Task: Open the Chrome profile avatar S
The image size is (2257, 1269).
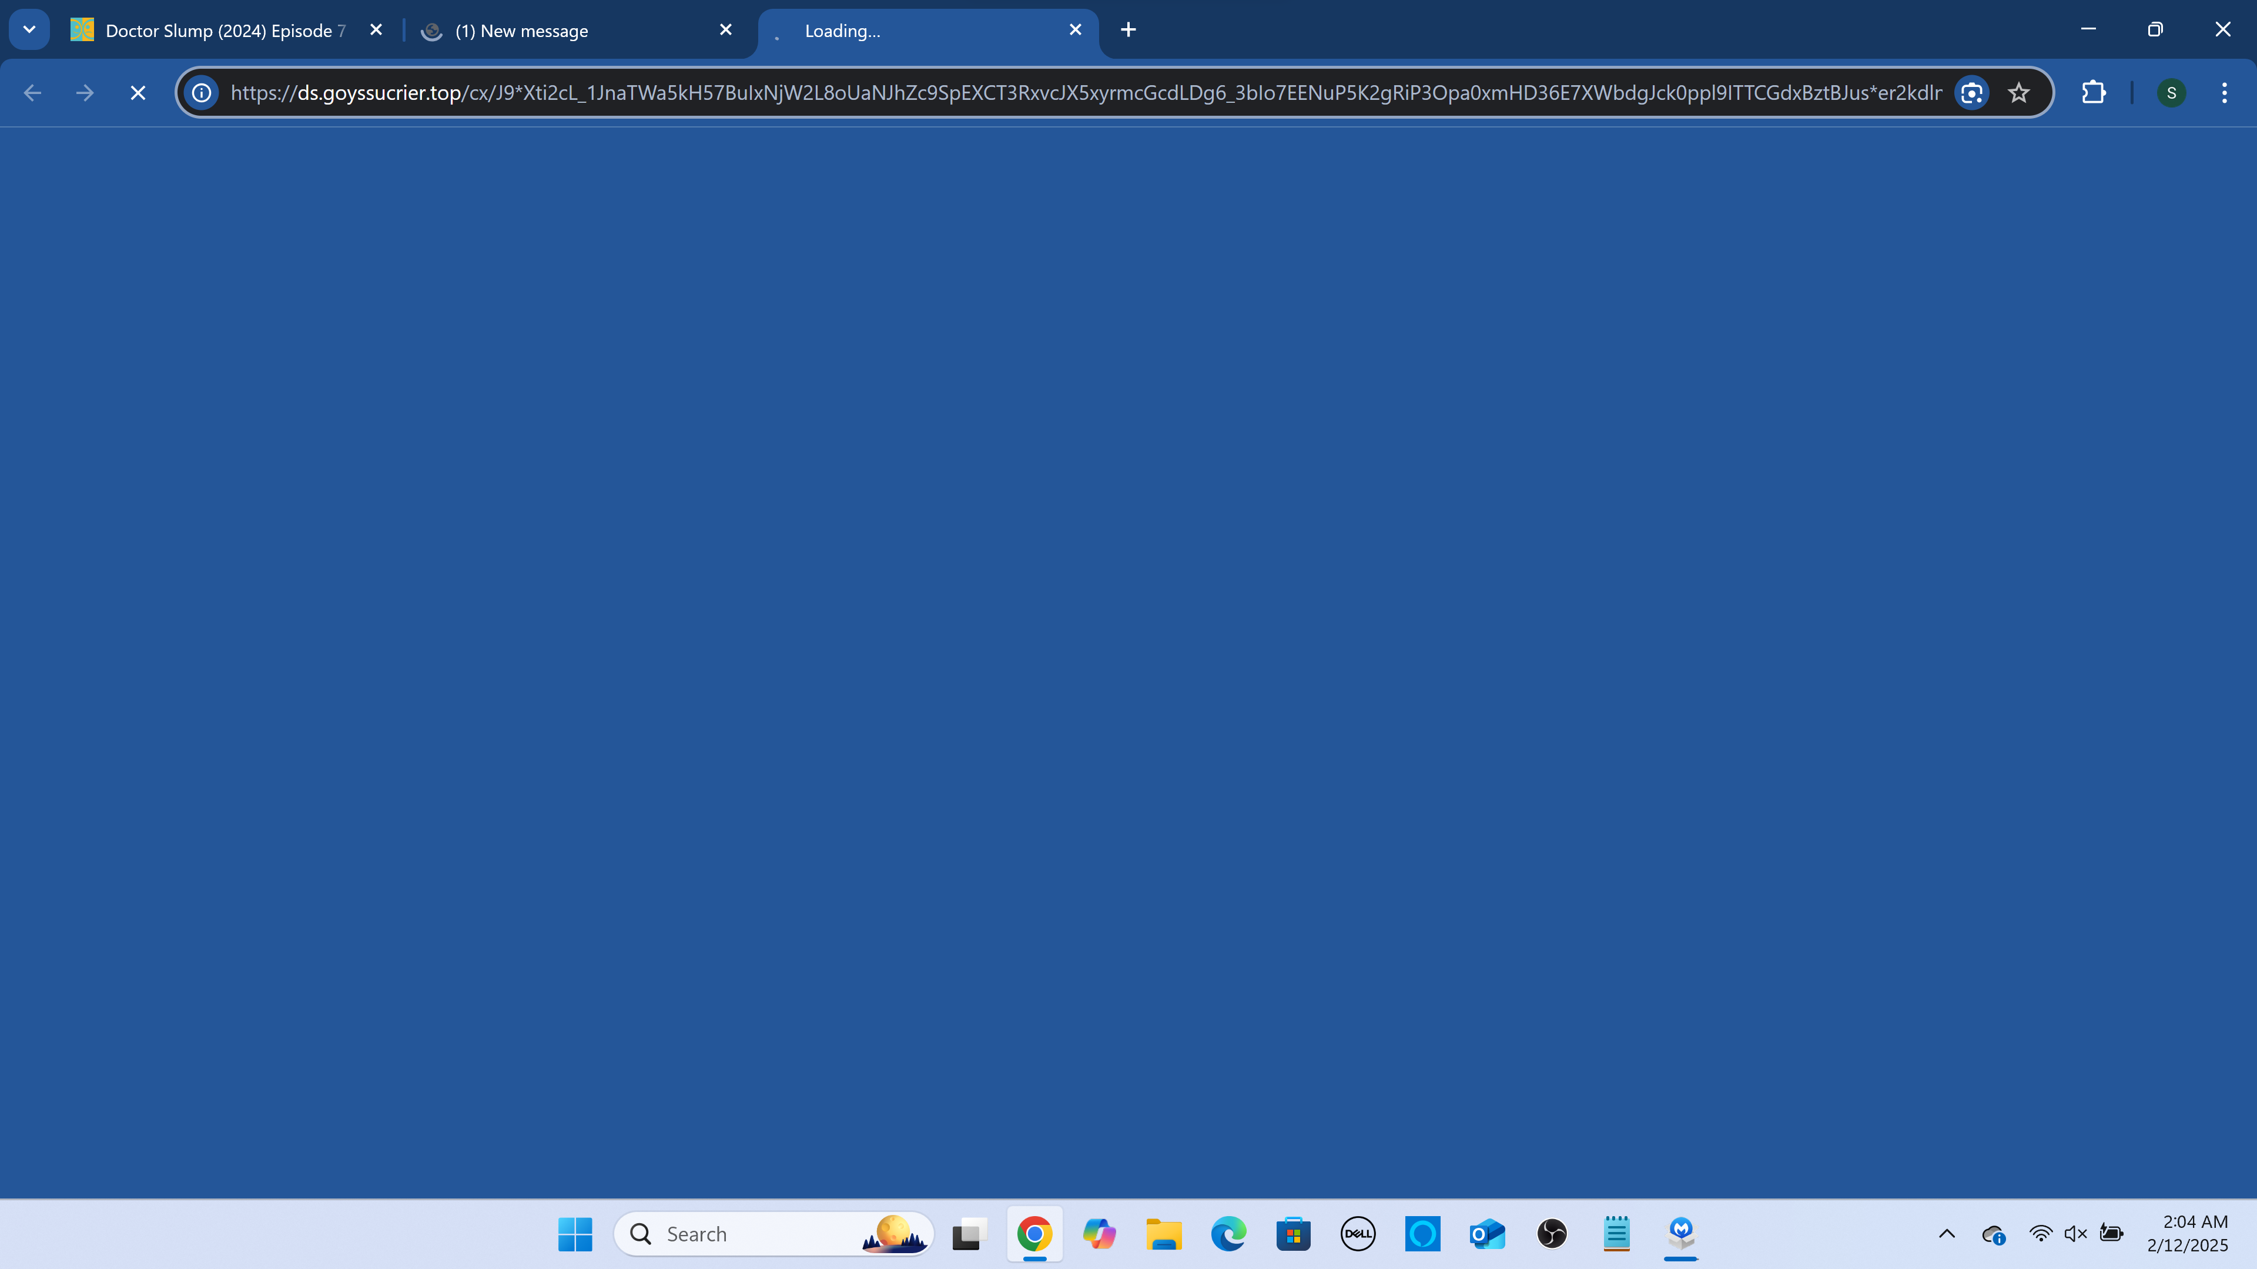Action: tap(2171, 93)
